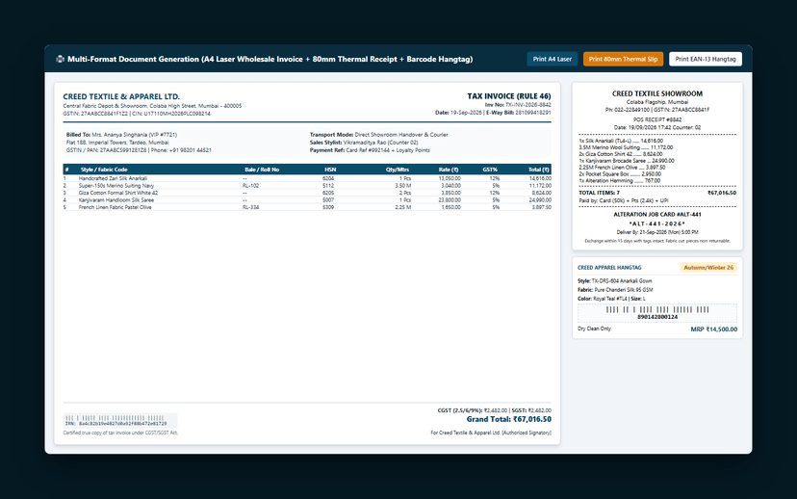Click the Dry Clean Only text
Screen dimensions: 797x499
(x=594, y=328)
